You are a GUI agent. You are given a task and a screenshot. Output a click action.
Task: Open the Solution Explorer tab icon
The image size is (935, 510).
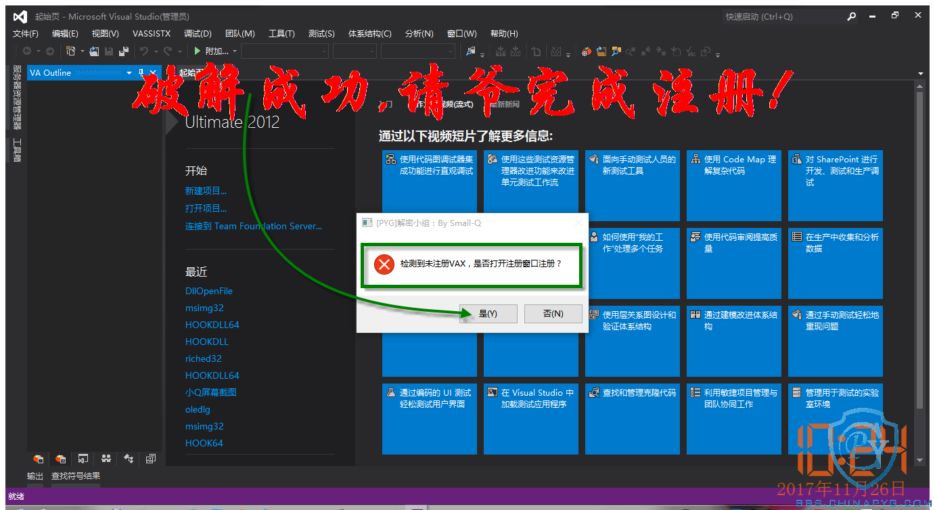83,459
